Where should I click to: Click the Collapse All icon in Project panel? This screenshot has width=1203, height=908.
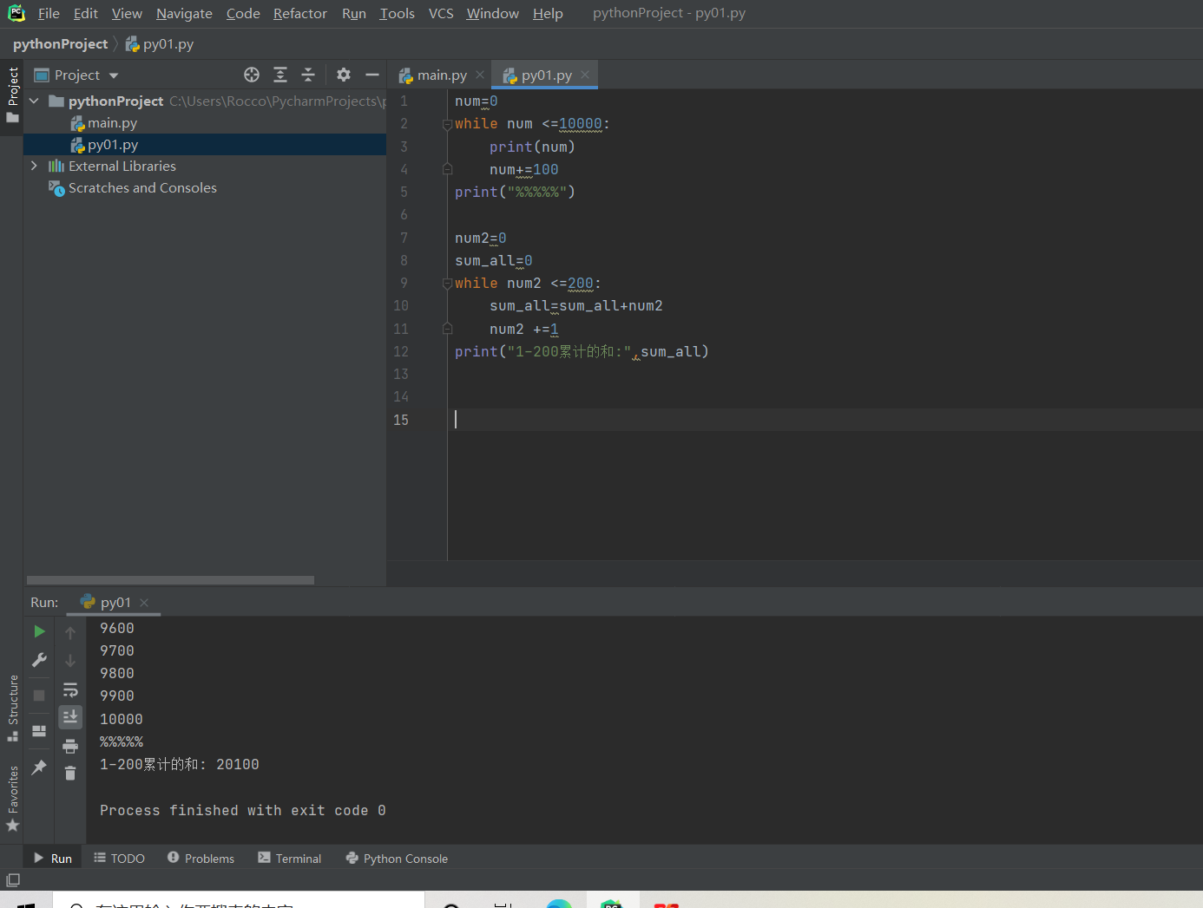pos(308,75)
